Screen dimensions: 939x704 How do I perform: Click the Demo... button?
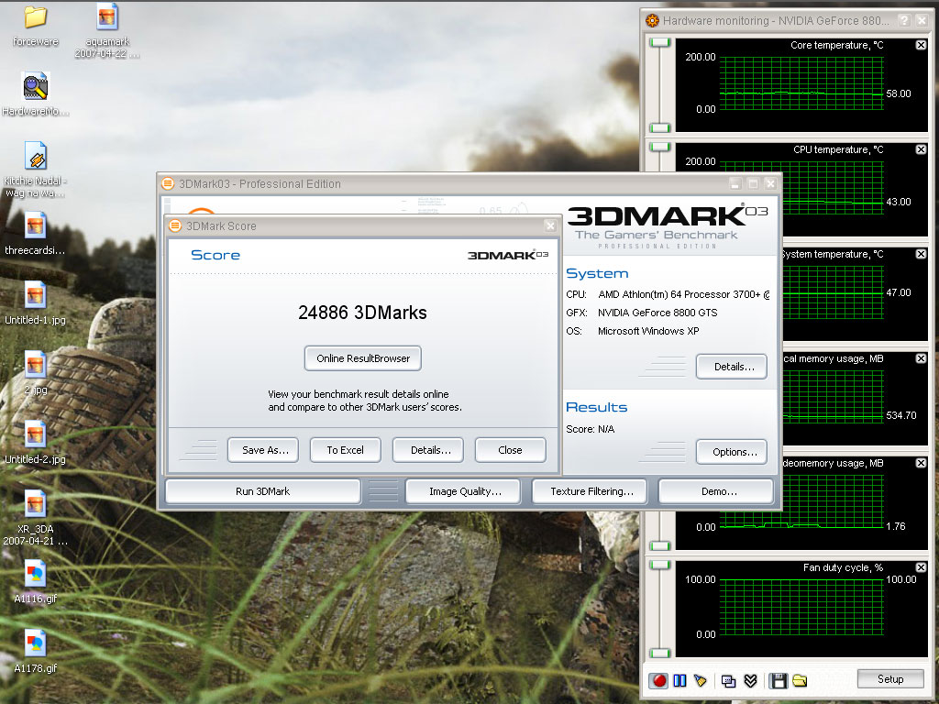(716, 491)
